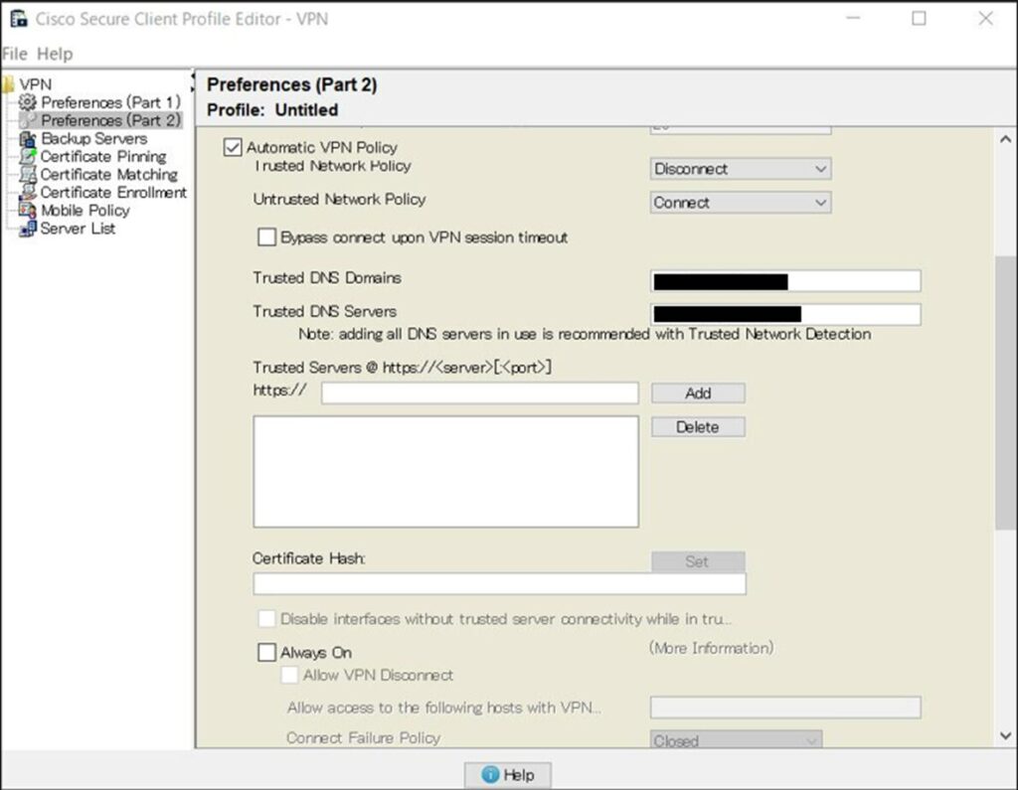The image size is (1018, 790).
Task: Click the Certificate Hash text field
Action: (x=499, y=583)
